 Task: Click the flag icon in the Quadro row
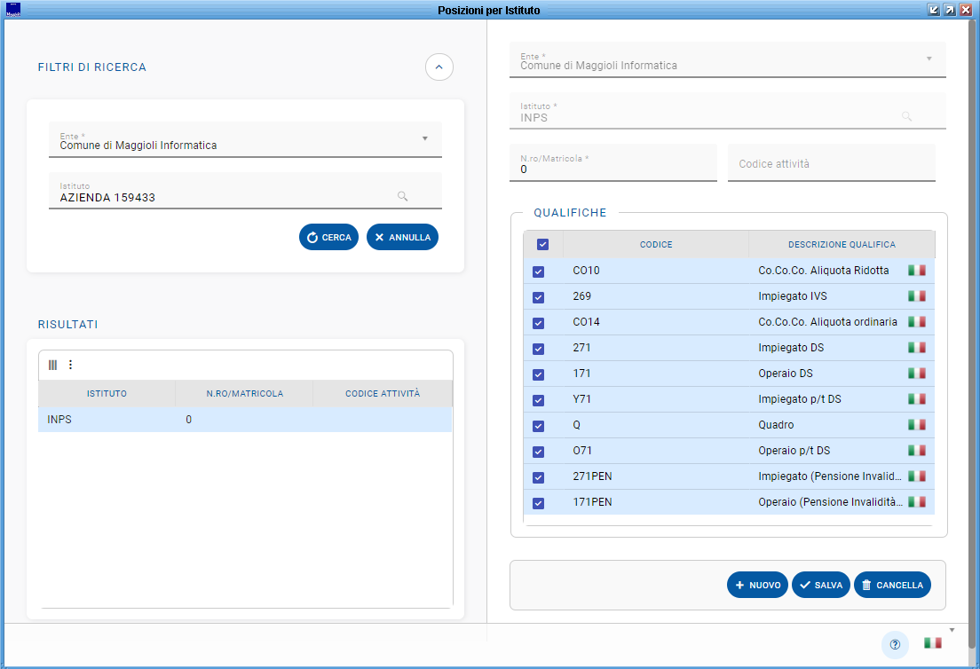[916, 425]
